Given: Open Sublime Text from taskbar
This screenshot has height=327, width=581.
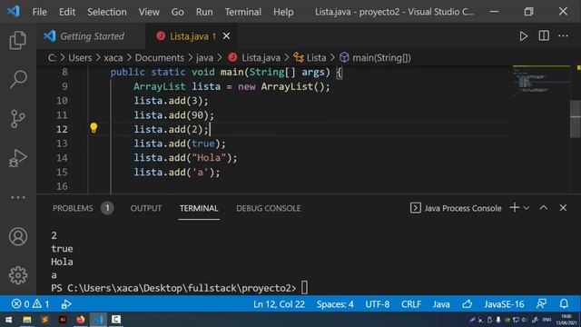Looking at the screenshot, I should pyautogui.click(x=44, y=320).
